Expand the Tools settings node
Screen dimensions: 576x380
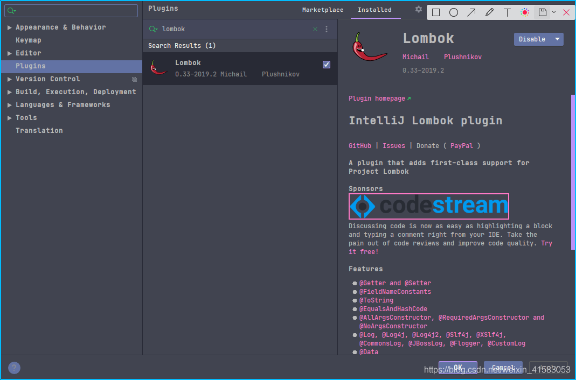pyautogui.click(x=10, y=118)
